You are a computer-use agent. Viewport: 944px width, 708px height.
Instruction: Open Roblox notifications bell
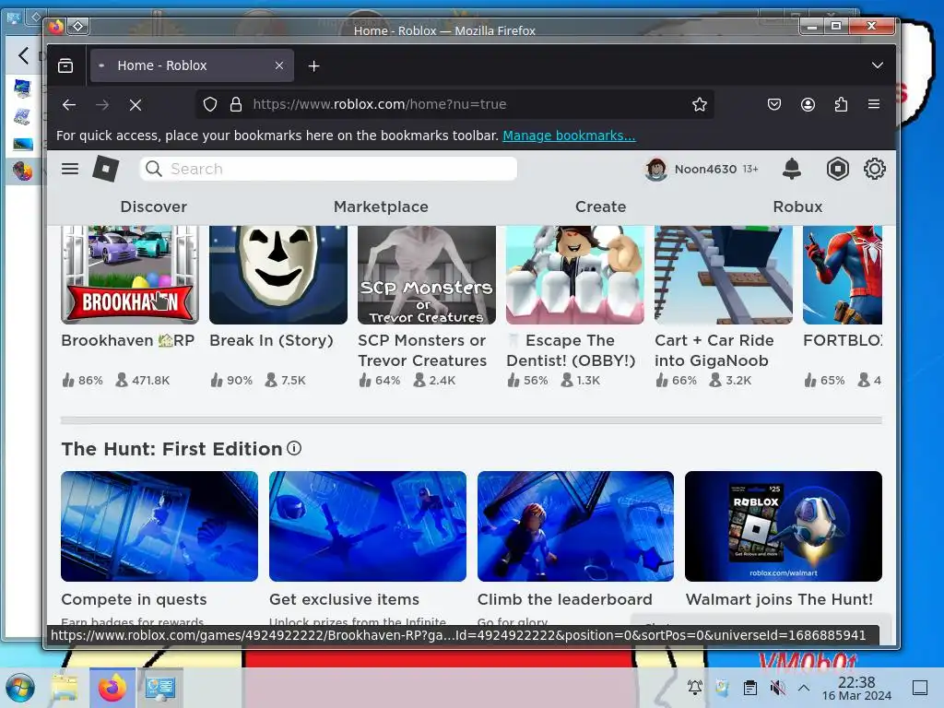[792, 169]
